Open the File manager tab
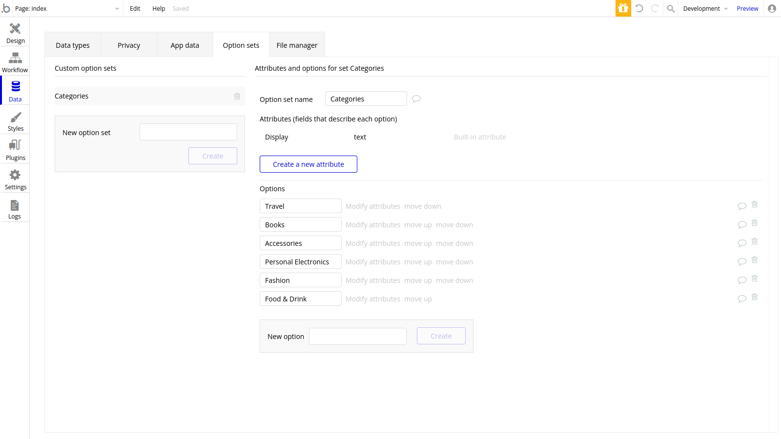The width and height of the screenshot is (781, 439). point(297,45)
